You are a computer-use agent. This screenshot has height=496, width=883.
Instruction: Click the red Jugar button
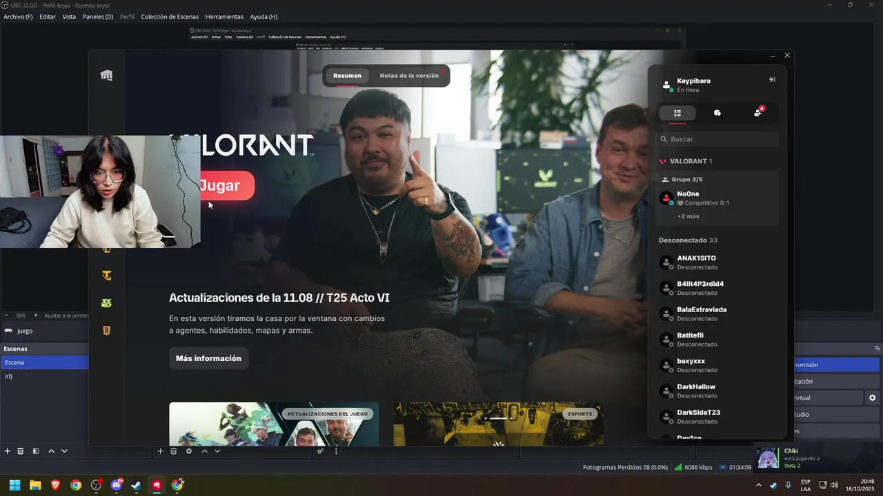227,185
